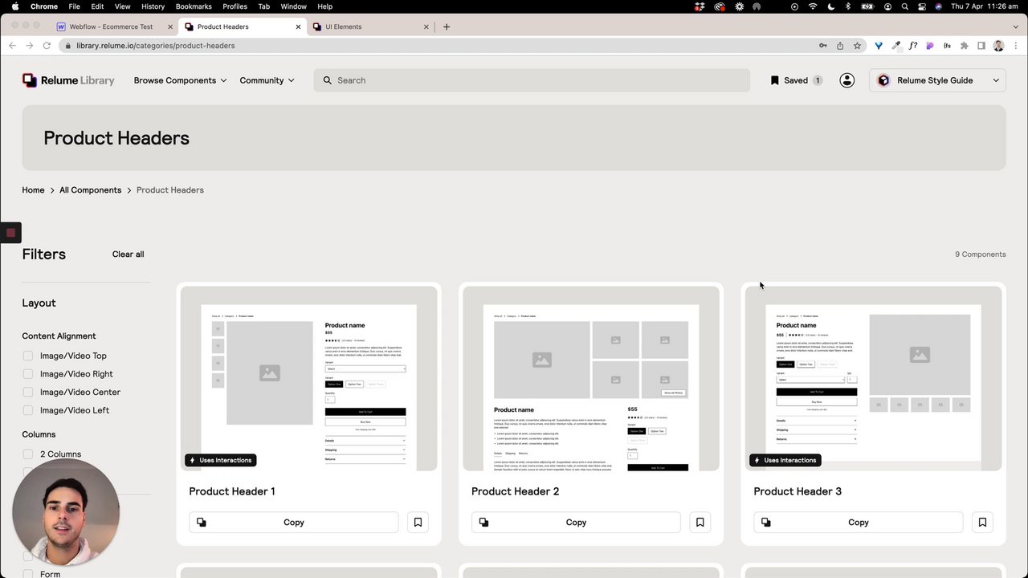Open the Community dropdown menu
This screenshot has height=578, width=1028.
coord(267,80)
